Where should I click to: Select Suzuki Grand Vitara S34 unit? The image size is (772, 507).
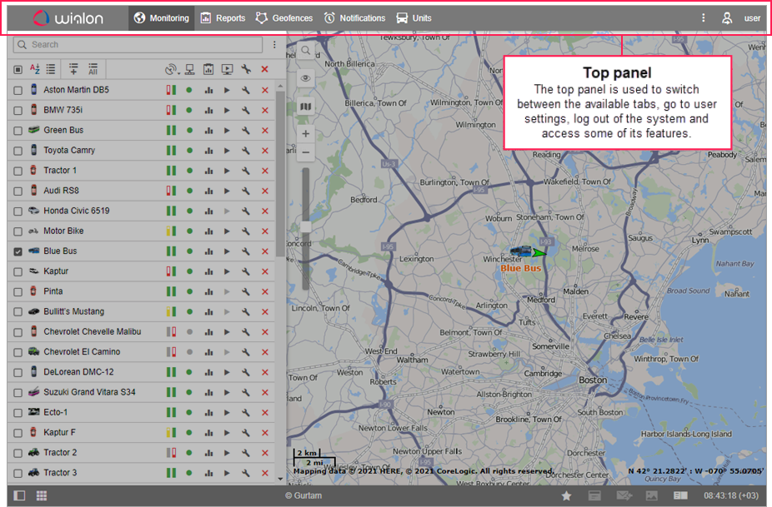coord(89,392)
